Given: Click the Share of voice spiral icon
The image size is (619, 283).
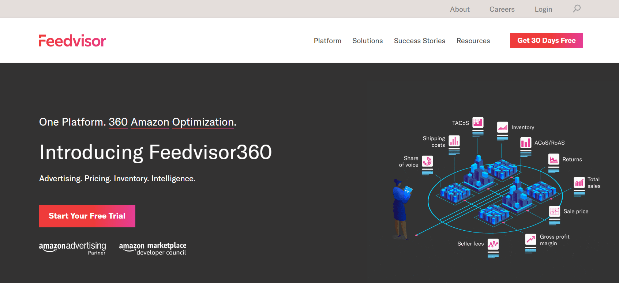Looking at the screenshot, I should (427, 161).
